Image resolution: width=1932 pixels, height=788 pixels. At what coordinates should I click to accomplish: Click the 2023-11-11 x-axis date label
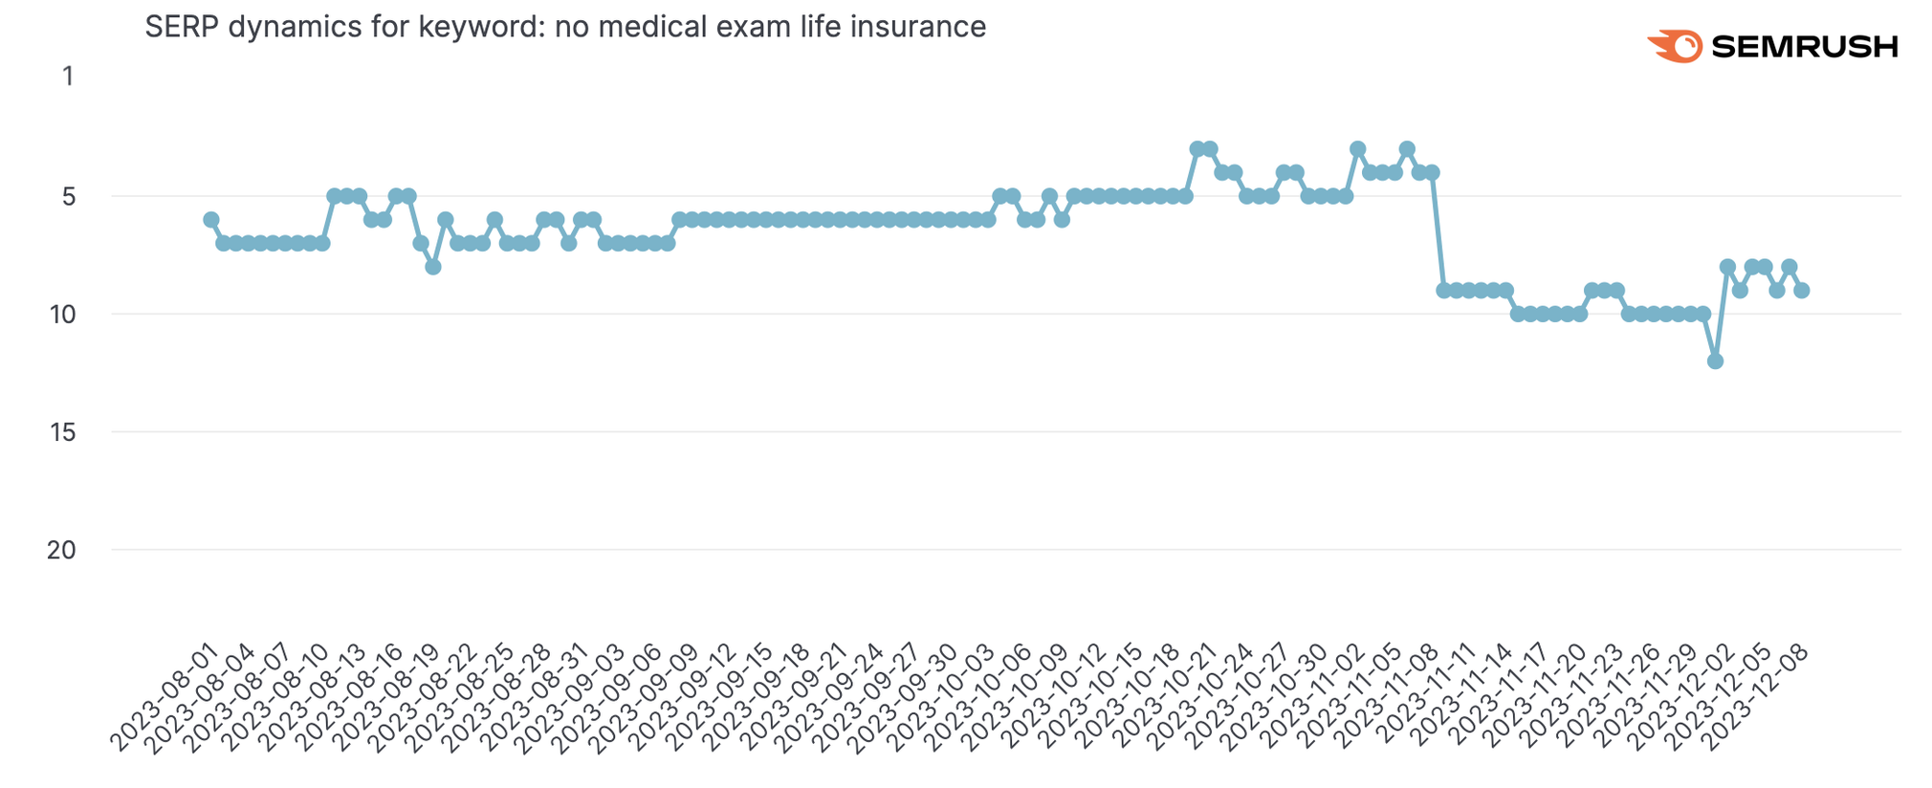tap(1421, 698)
